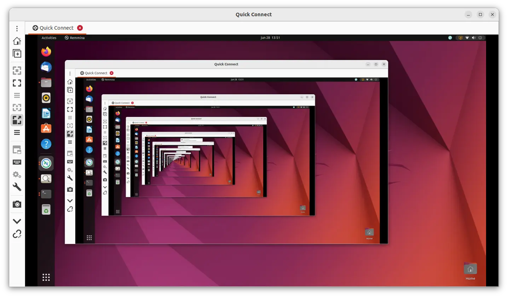The height and width of the screenshot is (297, 508).
Task: Toggle grab all keyboard events in outer toolbar
Action: coord(17,162)
